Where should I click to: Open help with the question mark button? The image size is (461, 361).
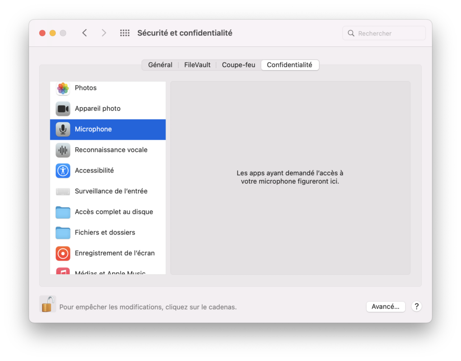point(416,307)
